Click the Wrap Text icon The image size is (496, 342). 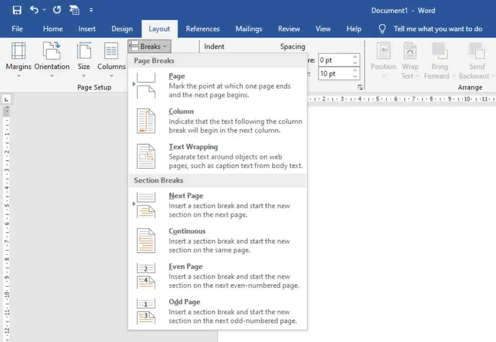coord(410,51)
